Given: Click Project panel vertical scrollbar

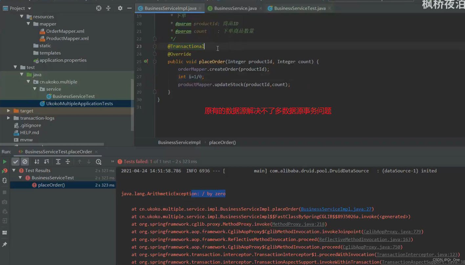Looking at the screenshot, I should click(132, 105).
